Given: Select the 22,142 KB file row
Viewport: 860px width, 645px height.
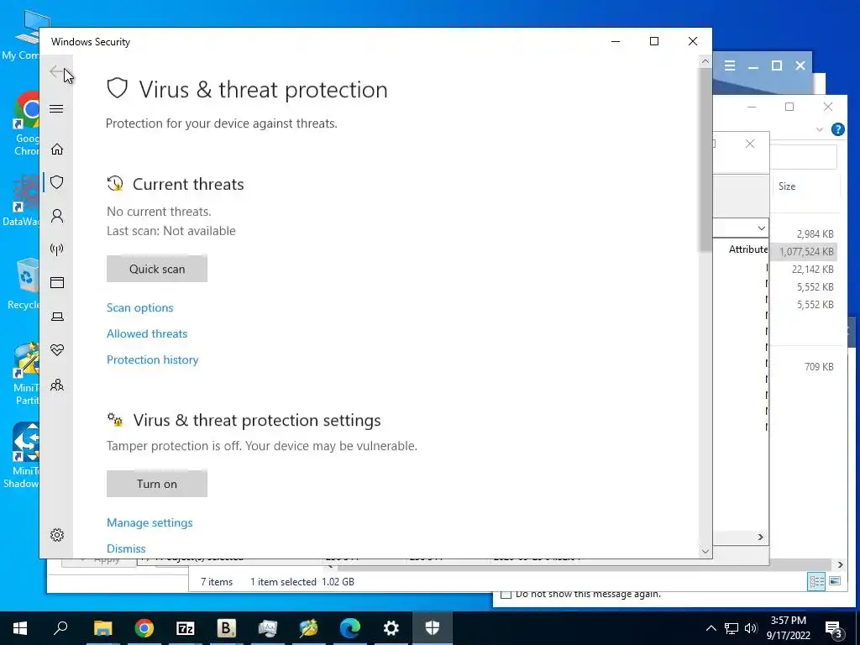Looking at the screenshot, I should (x=804, y=270).
